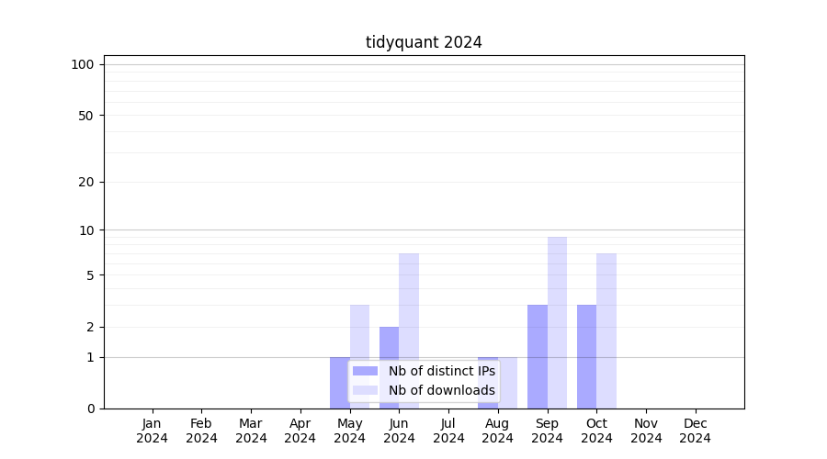Select the October distinct IPs bar

(586, 356)
